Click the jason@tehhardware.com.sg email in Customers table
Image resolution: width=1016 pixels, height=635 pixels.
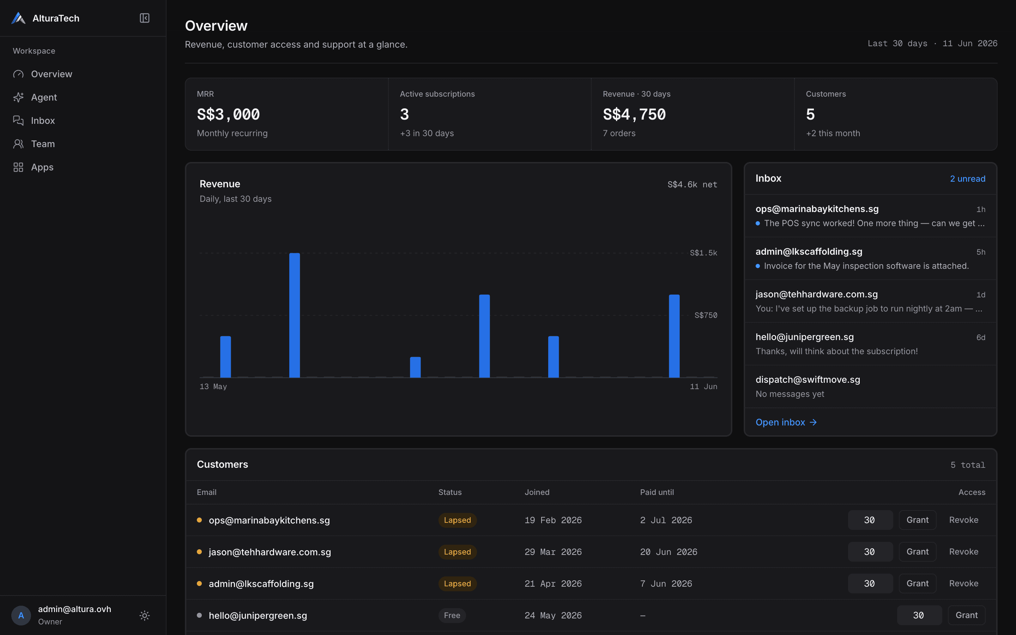coord(270,552)
